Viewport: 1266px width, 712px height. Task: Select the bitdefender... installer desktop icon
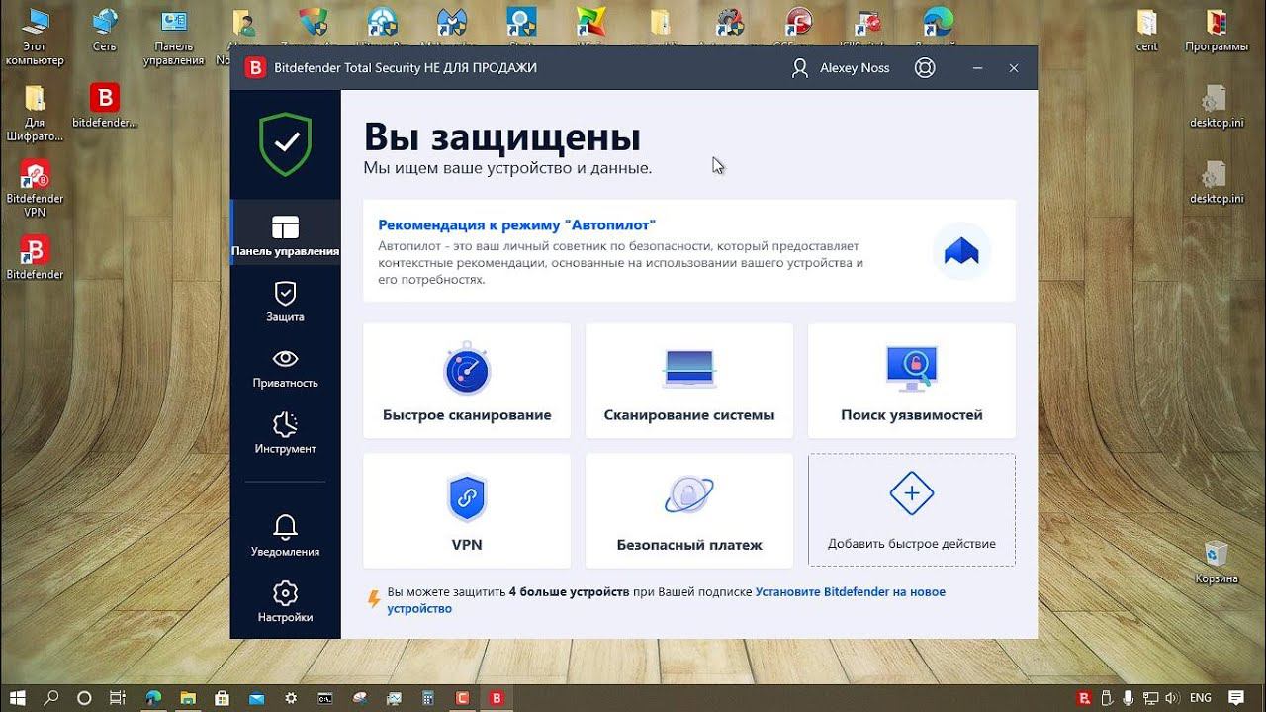(x=104, y=107)
